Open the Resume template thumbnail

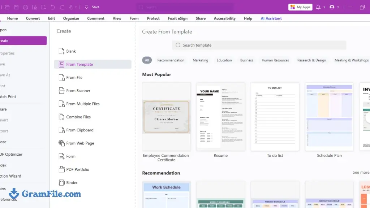[221, 117]
